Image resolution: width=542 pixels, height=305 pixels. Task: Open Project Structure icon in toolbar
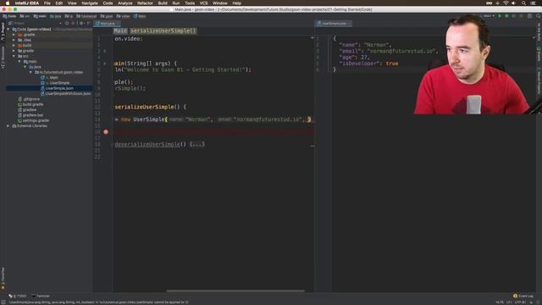(529, 16)
